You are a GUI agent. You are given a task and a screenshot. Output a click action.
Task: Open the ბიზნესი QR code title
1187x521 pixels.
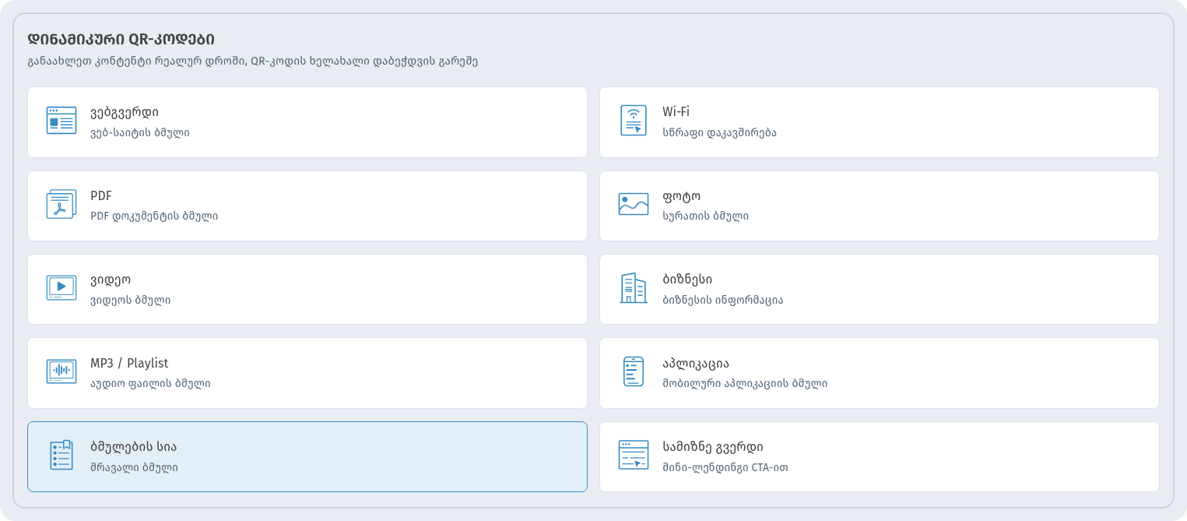point(687,280)
